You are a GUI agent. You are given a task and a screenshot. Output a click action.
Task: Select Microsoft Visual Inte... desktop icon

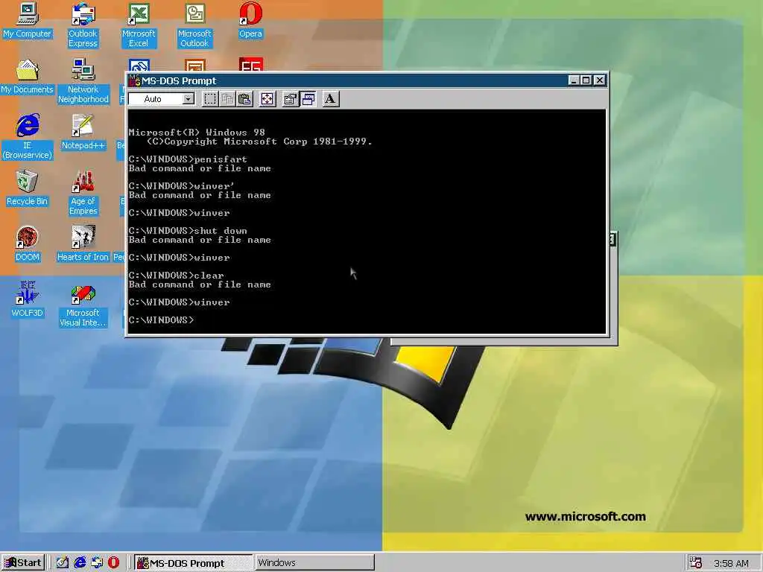click(x=83, y=305)
